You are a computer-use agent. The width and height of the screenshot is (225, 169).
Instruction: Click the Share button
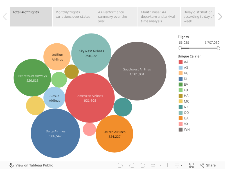coord(208,165)
